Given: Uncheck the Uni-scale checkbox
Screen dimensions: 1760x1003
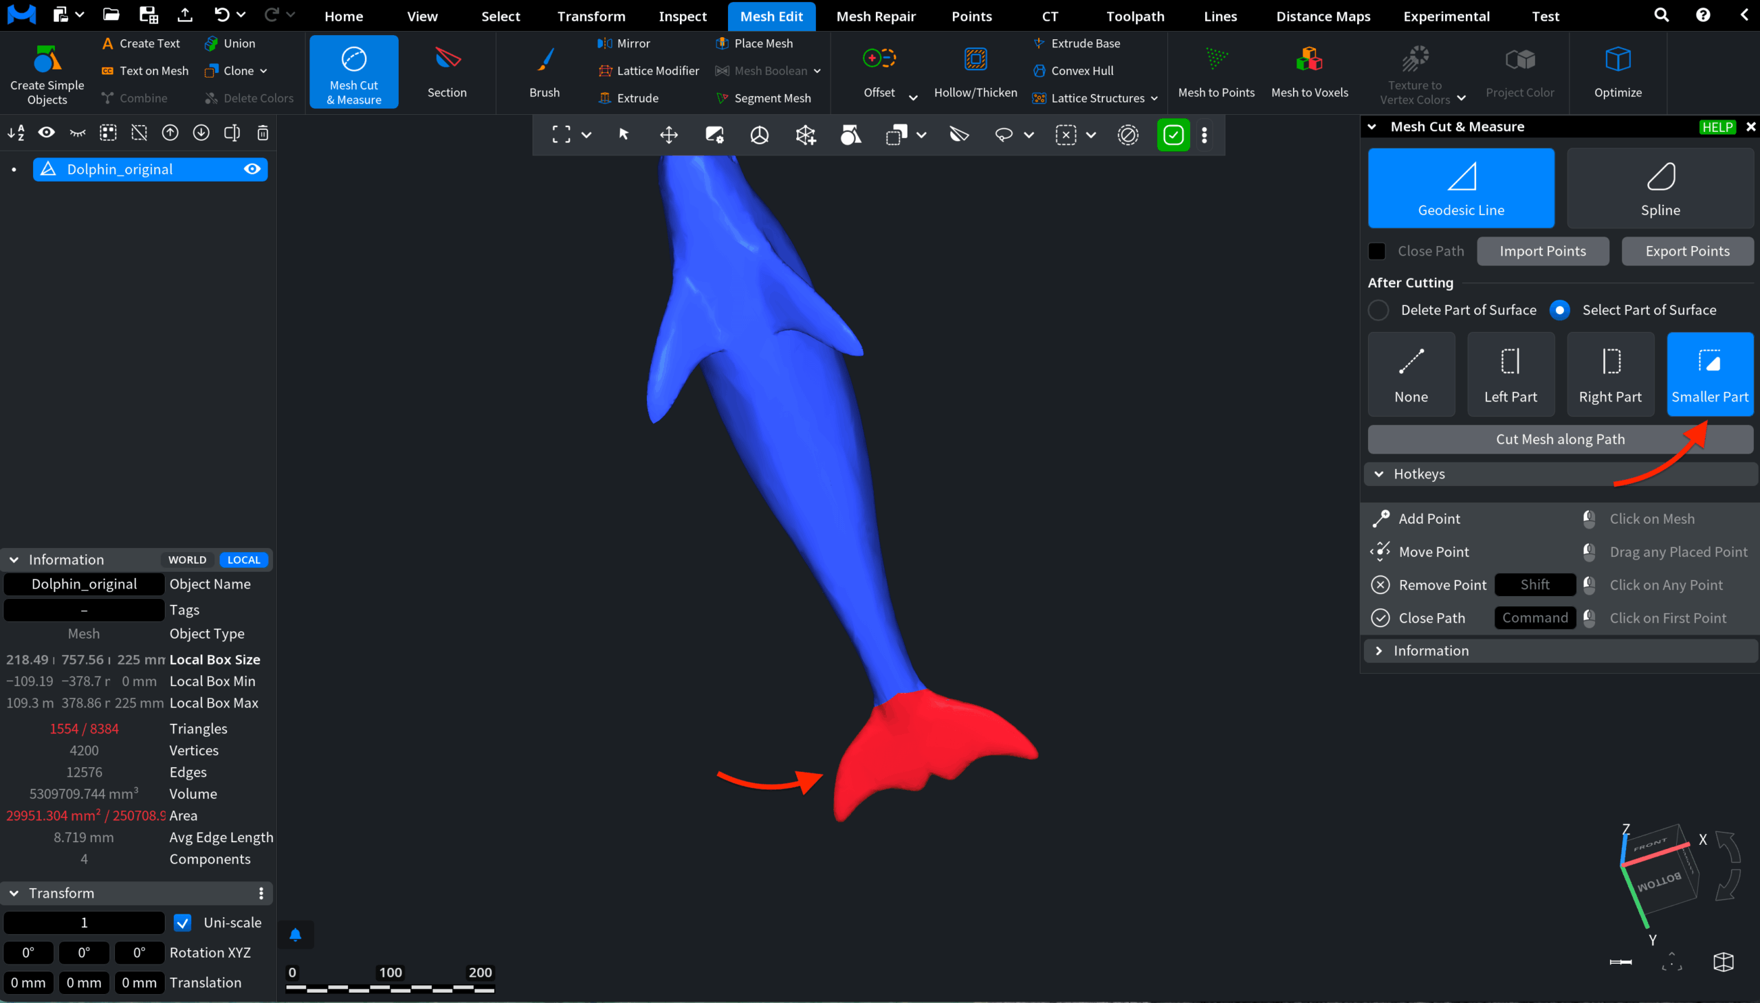Looking at the screenshot, I should pyautogui.click(x=183, y=923).
